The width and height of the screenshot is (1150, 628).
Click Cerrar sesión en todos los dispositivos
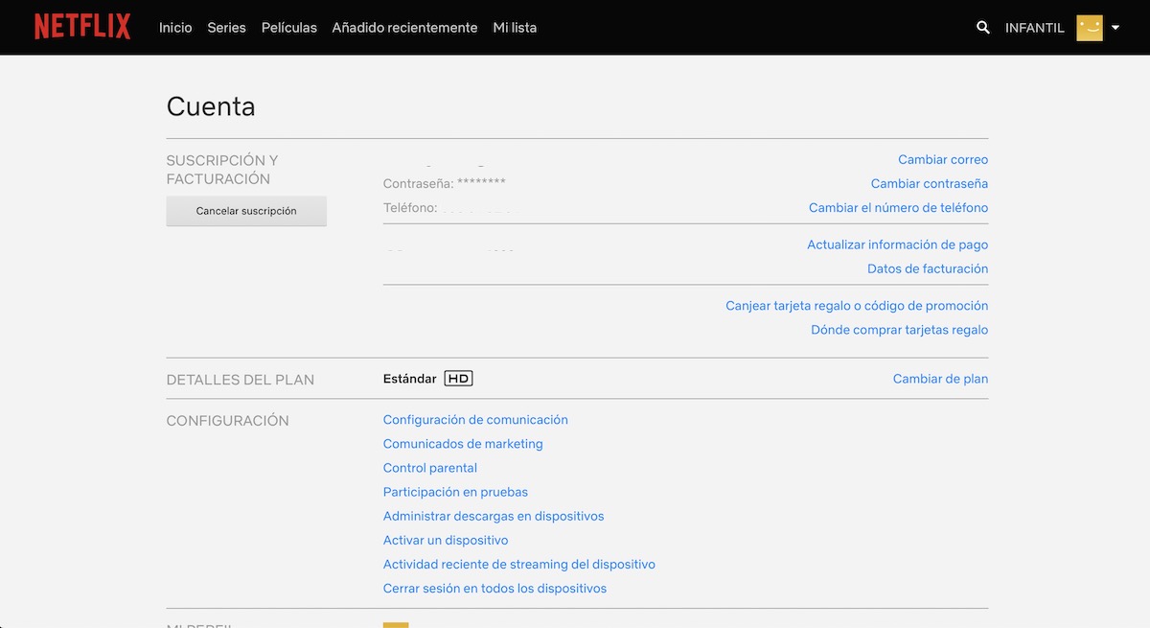(x=494, y=589)
